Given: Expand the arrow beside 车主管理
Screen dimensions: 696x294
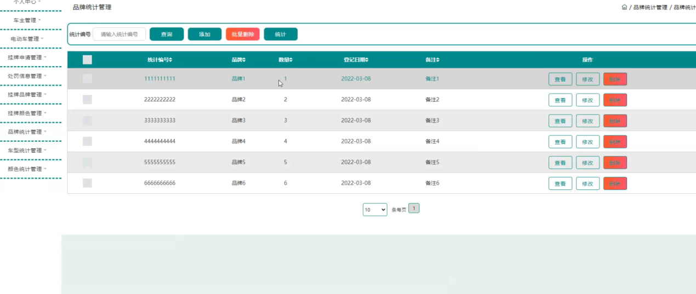Looking at the screenshot, I should [x=39, y=20].
